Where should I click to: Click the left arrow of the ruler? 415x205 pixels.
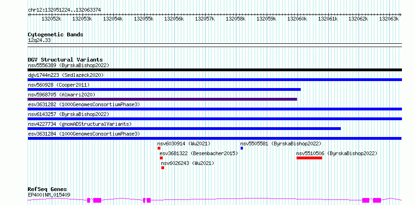point(29,14)
